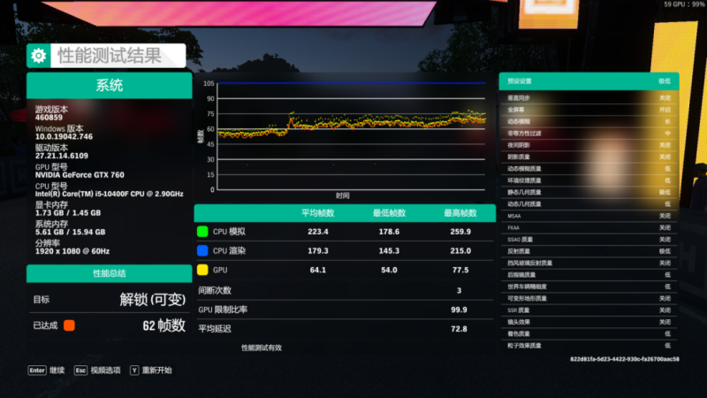Click the 夜间阴影 setting row
This screenshot has width=707, height=398.
[x=589, y=145]
